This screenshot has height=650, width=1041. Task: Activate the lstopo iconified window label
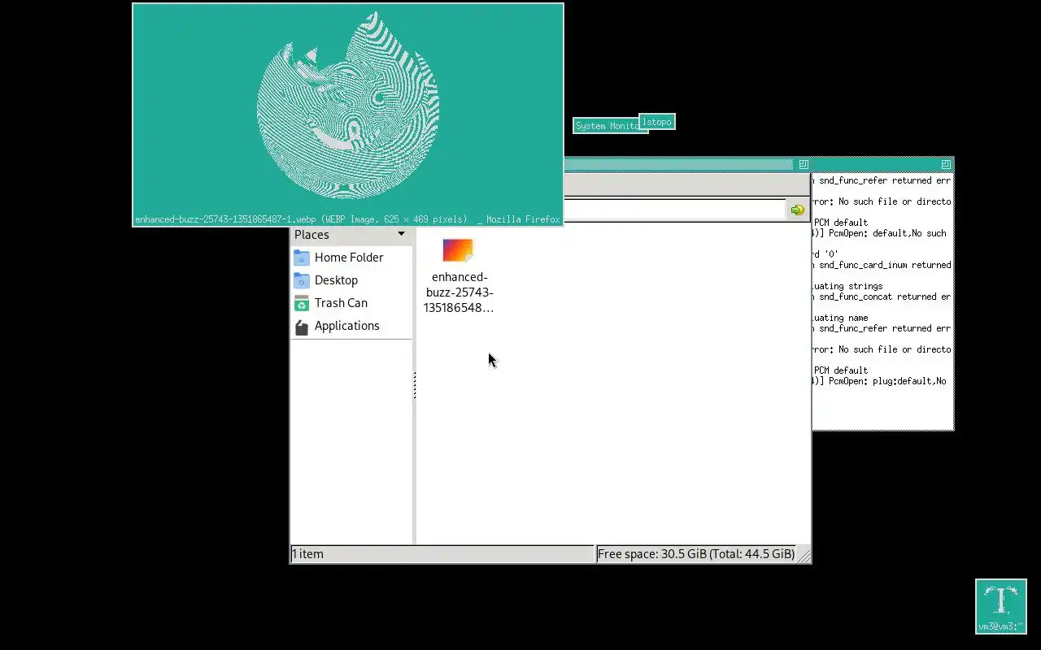(657, 122)
